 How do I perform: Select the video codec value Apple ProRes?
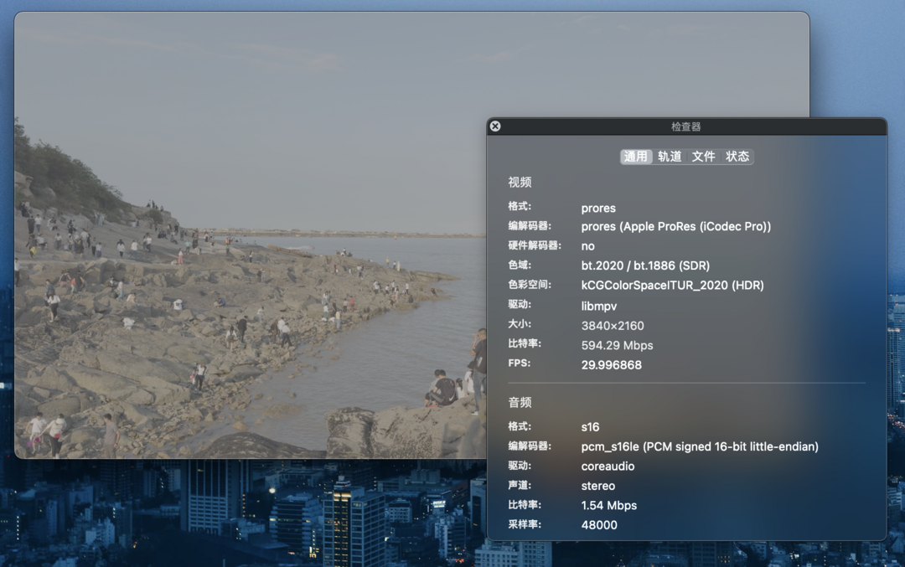pos(675,226)
